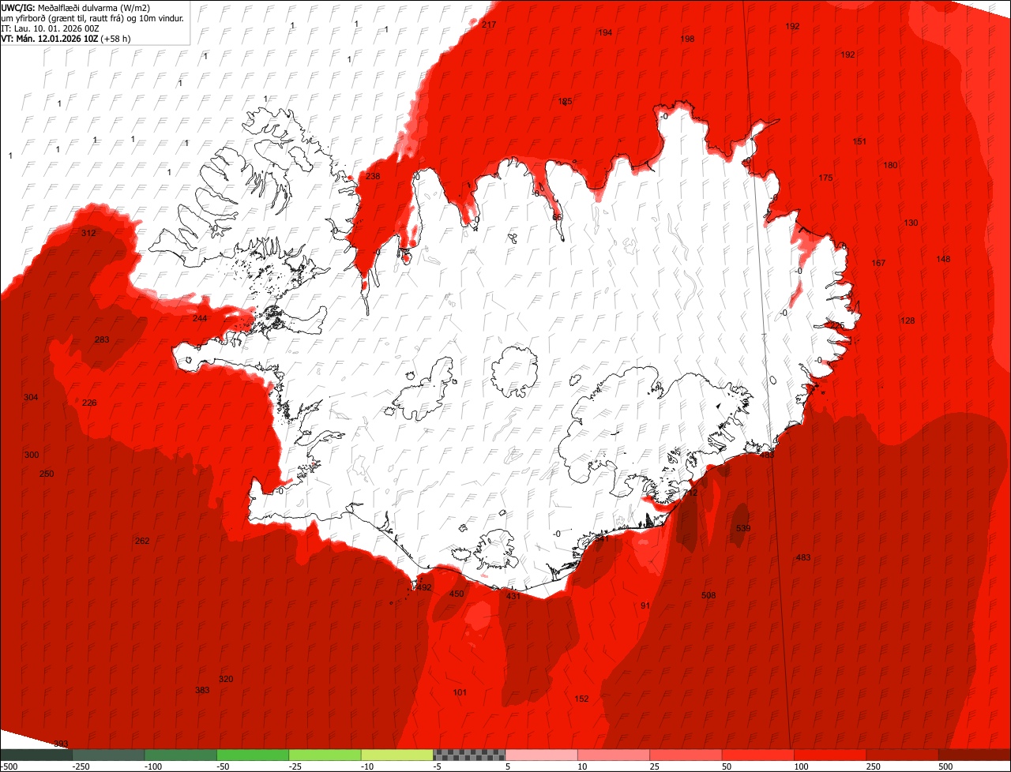Click the '-250' legend tick label
The height and width of the screenshot is (772, 1011).
pos(80,766)
